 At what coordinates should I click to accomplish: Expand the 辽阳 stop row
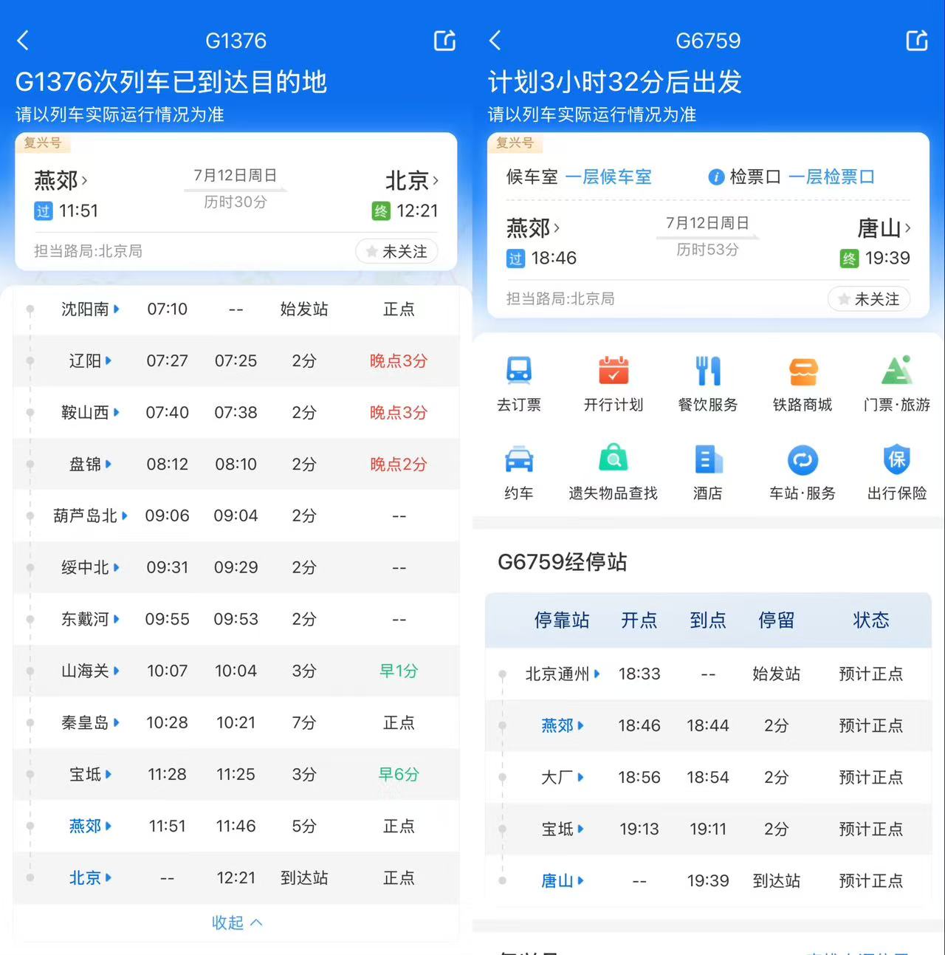coord(236,360)
